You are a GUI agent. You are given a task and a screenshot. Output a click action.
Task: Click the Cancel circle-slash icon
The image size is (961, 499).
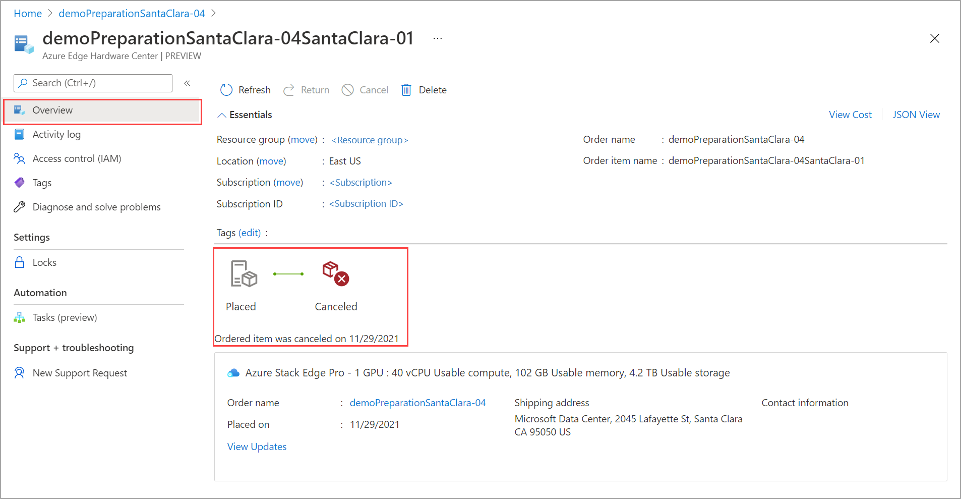click(347, 90)
